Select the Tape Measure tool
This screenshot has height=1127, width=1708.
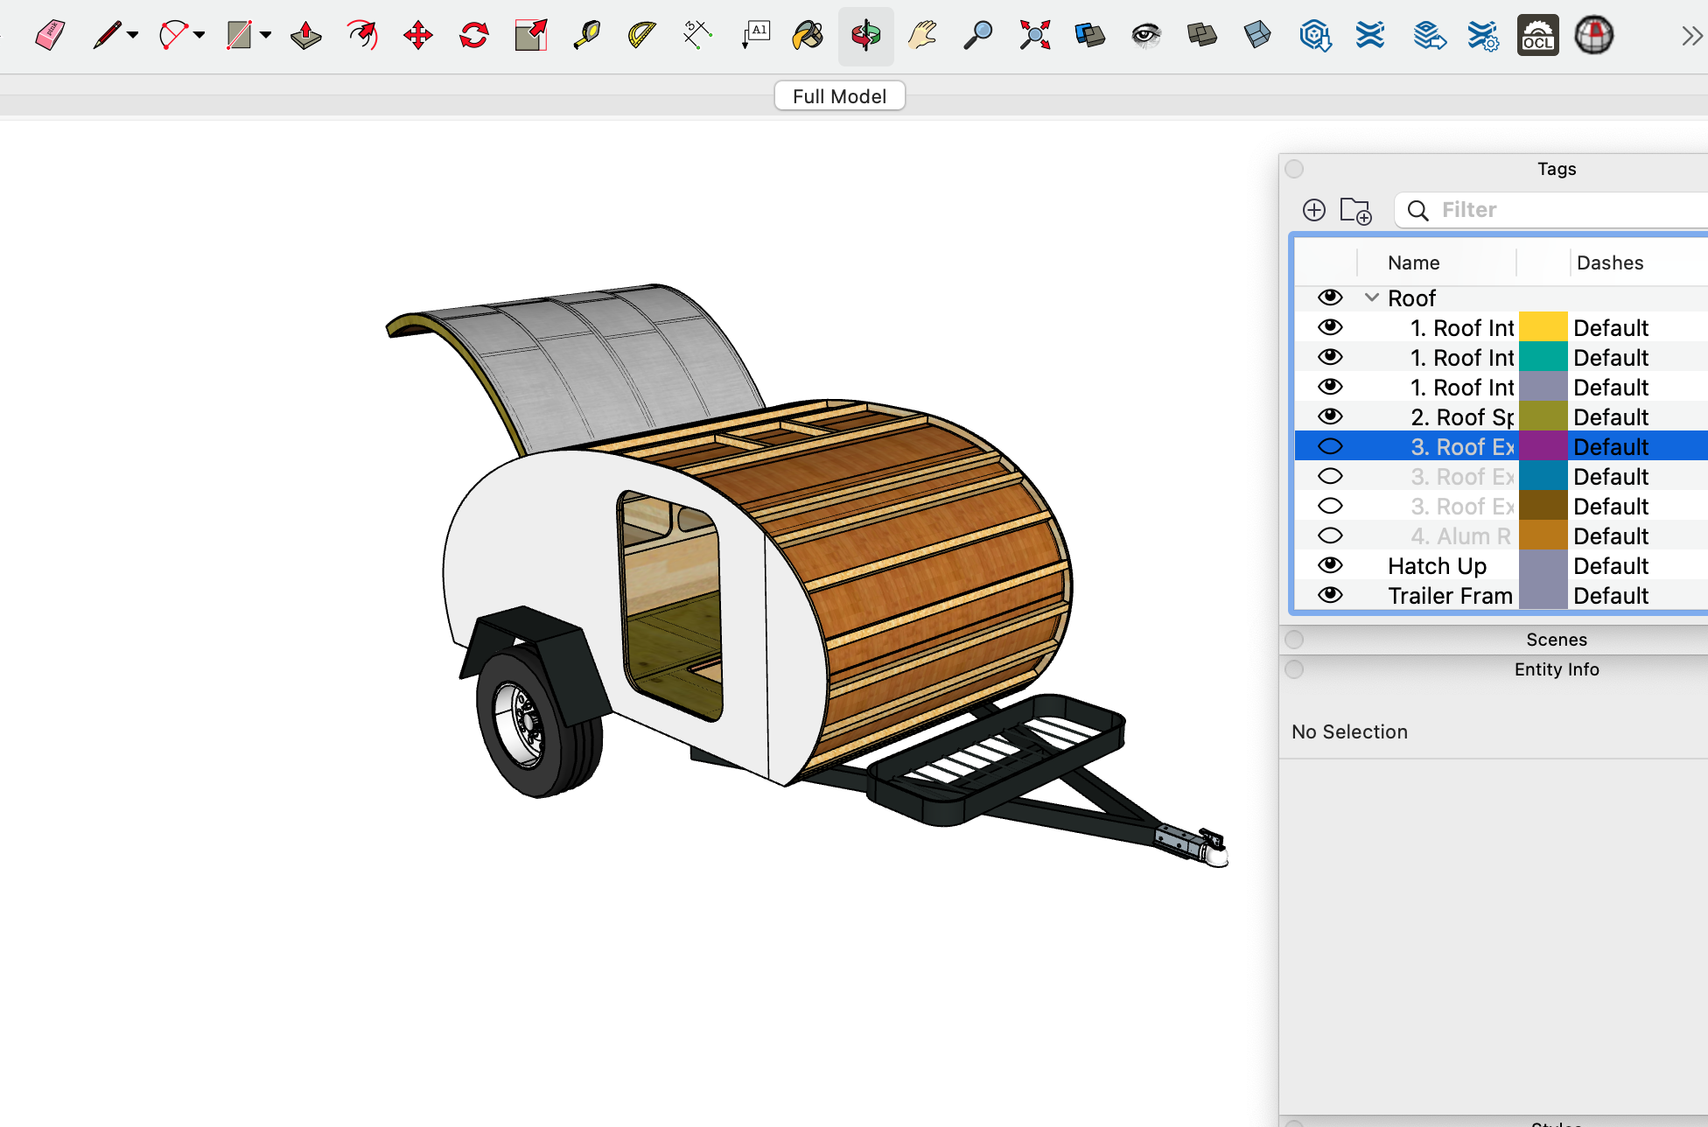coord(587,35)
